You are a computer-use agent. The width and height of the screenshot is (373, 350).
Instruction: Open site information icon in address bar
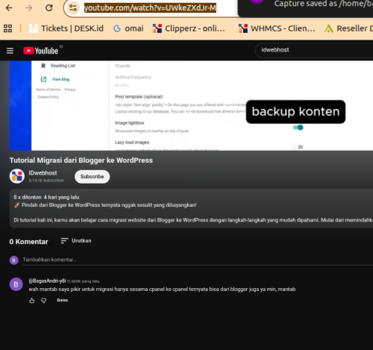click(73, 8)
